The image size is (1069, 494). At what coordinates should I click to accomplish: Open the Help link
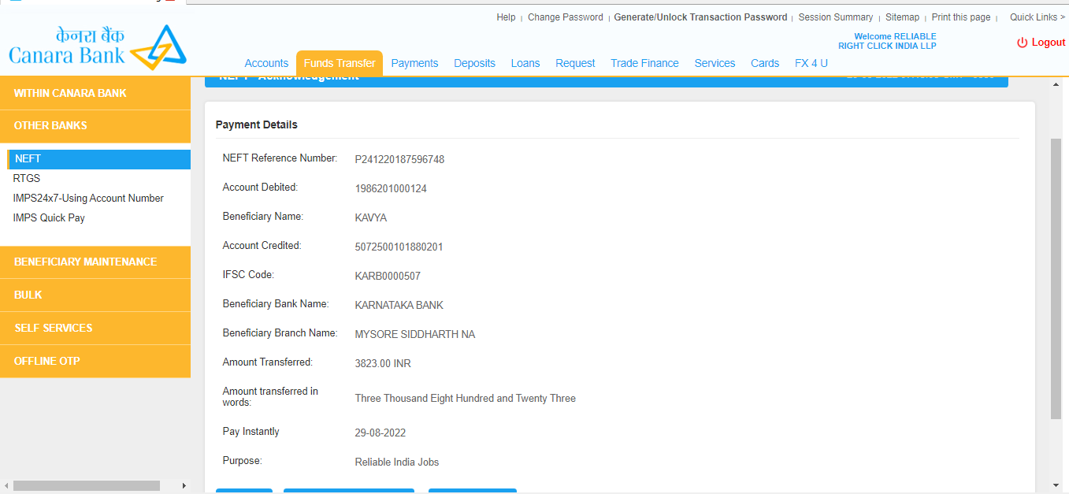(506, 17)
